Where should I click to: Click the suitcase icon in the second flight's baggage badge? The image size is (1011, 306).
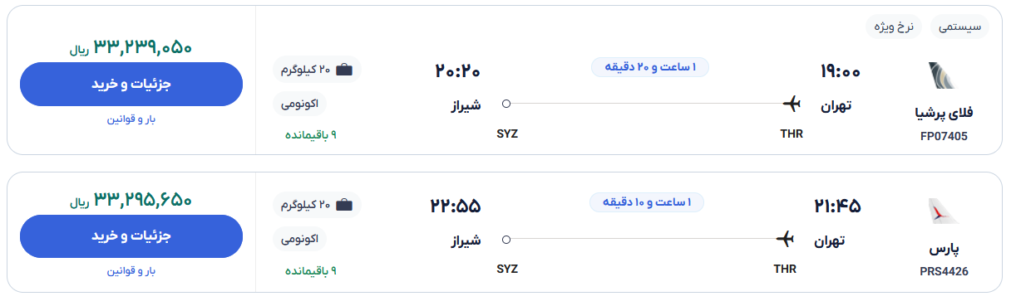(343, 205)
